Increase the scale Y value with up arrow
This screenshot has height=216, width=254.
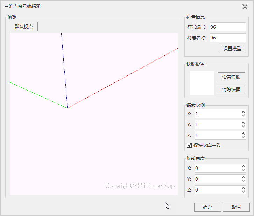pyautogui.click(x=243, y=123)
